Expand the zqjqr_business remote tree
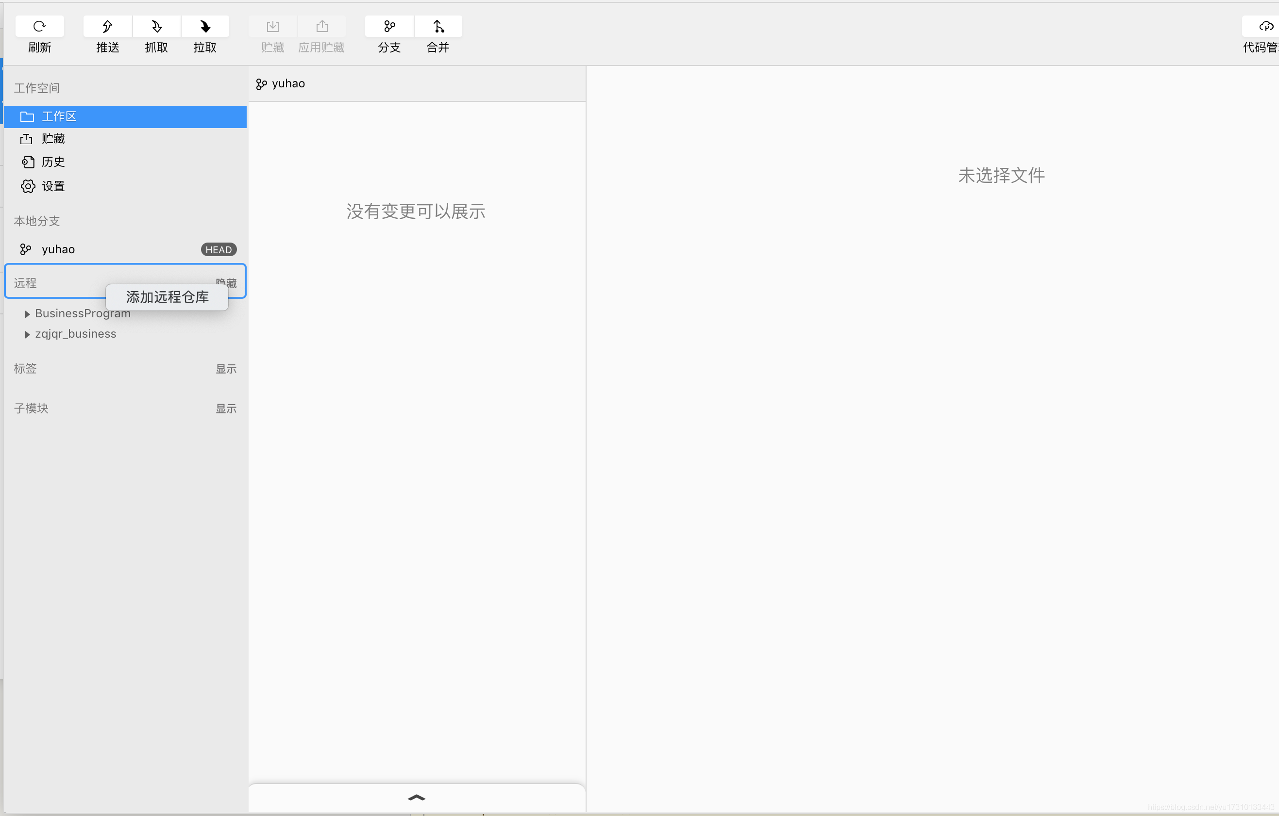Viewport: 1279px width, 816px height. point(27,334)
